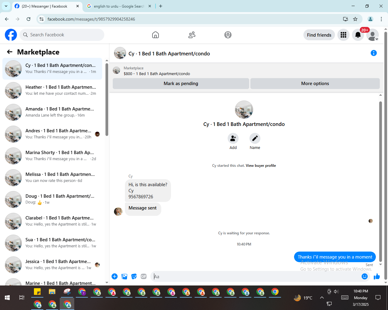Click the conversation list scrollbar
The image size is (388, 310).
pyautogui.click(x=107, y=99)
